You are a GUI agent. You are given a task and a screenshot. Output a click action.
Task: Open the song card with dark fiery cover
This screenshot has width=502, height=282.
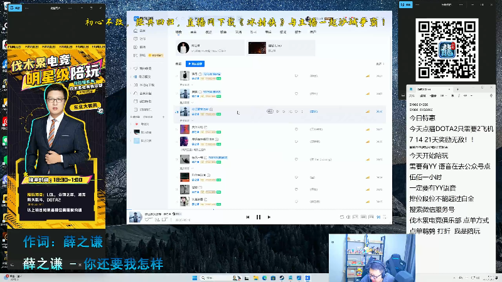click(x=280, y=48)
